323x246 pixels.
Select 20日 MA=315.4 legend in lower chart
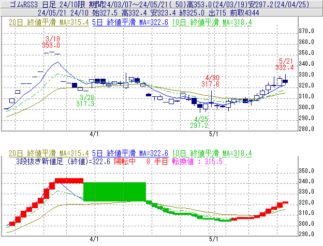point(49,153)
